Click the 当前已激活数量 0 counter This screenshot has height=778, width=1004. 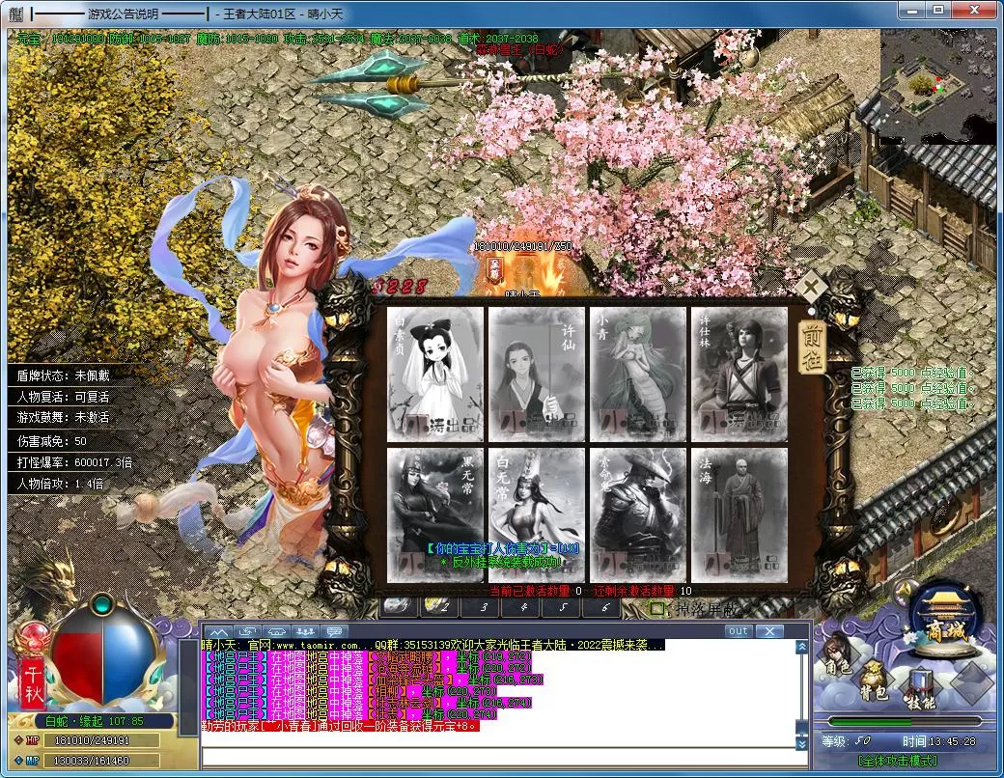coord(536,591)
